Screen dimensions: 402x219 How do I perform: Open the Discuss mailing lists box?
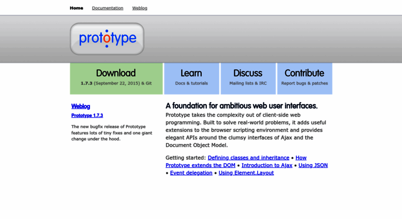point(248,79)
